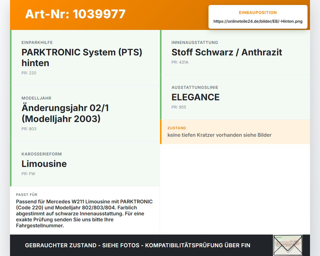Click the INNENAUSSTATTUNG category label
Viewport: 320px width, 256px height.
click(195, 42)
